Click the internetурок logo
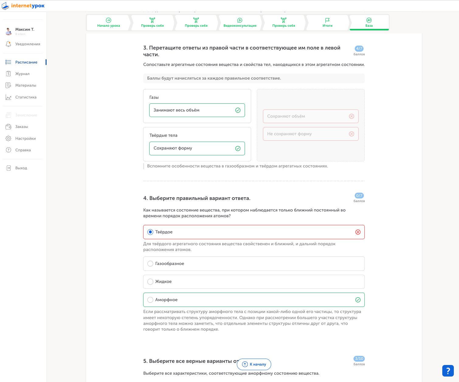Image resolution: width=459 pixels, height=382 pixels. point(23,6)
